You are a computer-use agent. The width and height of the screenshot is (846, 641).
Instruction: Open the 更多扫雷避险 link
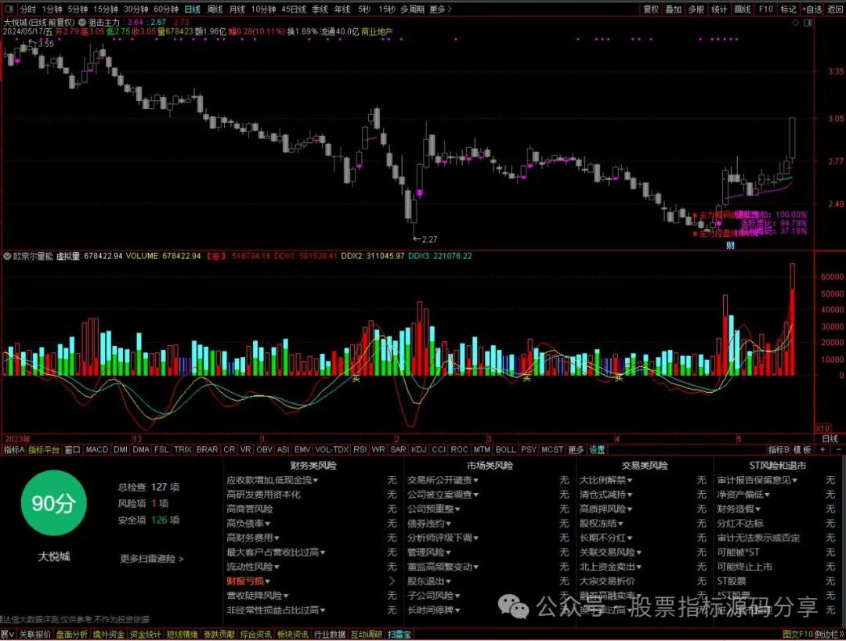152,559
